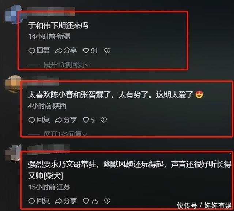Reply to the 陈小春和张智霖 comment

coord(39,120)
